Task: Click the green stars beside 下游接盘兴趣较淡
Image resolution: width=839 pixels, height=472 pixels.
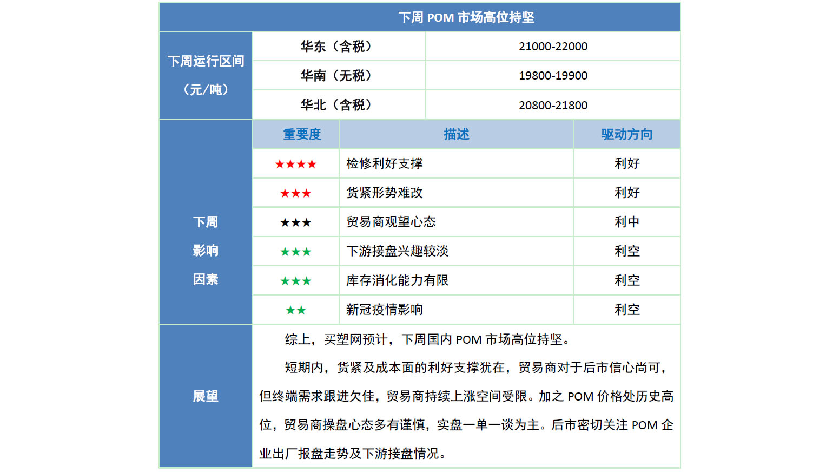Action: tap(295, 252)
